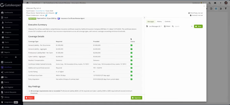Viewport: 230px width, 105px height.
Task: Create a New message
Action: click(x=198, y=26)
